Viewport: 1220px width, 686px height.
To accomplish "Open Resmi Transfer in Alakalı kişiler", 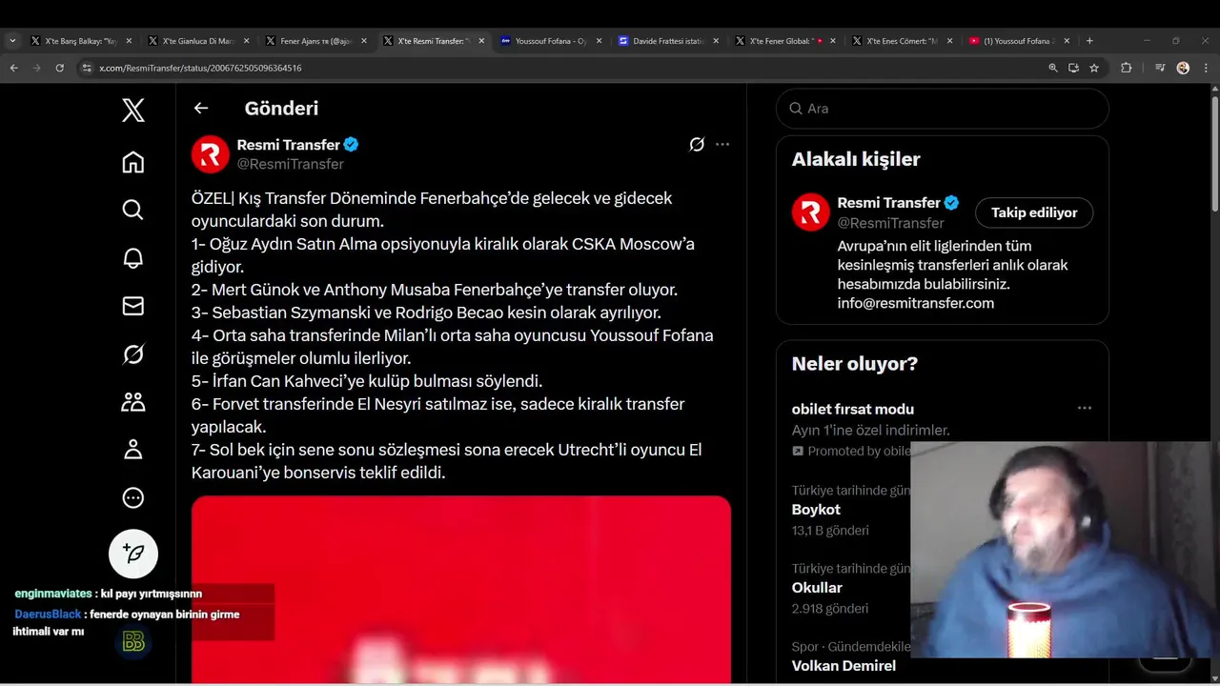I will click(888, 203).
